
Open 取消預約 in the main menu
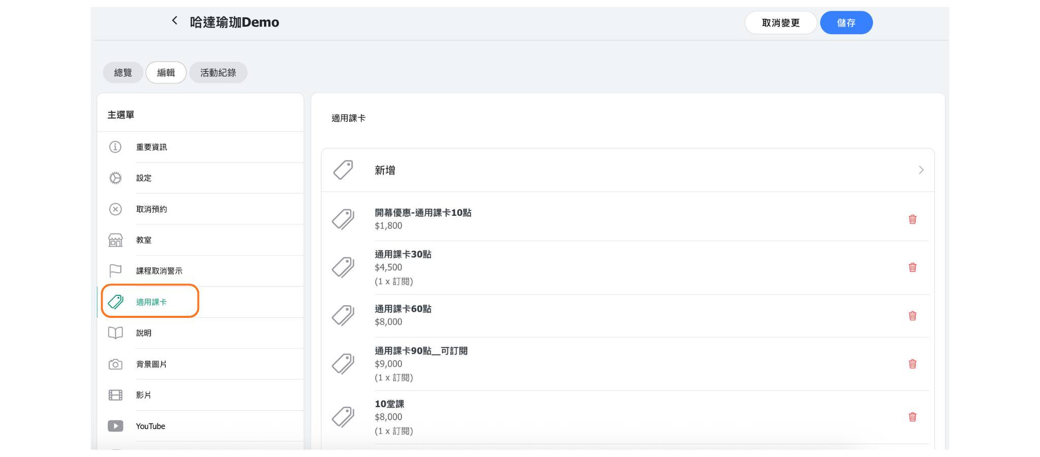pos(151,209)
